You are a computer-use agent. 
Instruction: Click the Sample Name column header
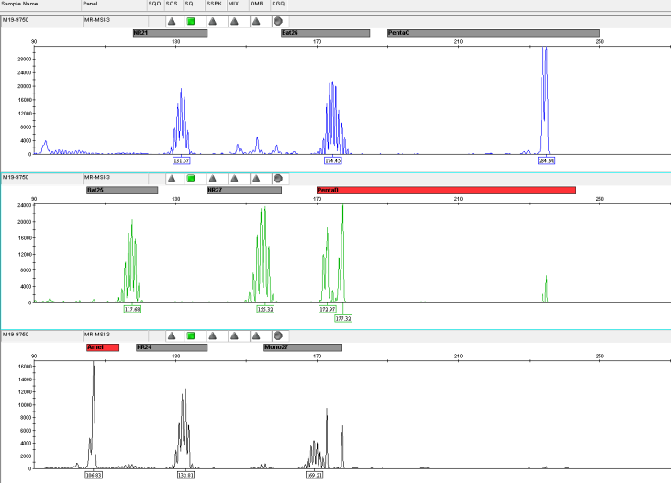point(18,5)
